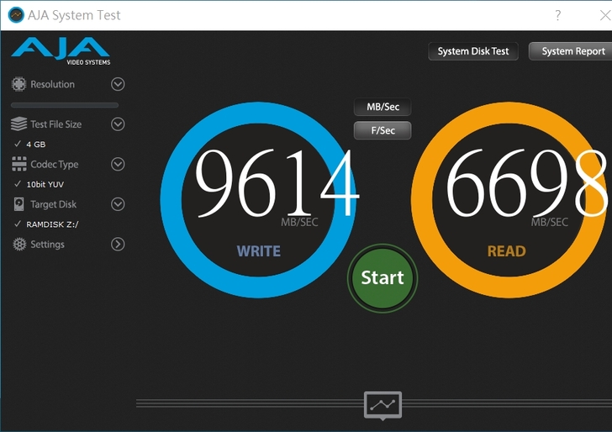Click the resolution slider bar under Resolution
The width and height of the screenshot is (612, 432).
coord(65,105)
